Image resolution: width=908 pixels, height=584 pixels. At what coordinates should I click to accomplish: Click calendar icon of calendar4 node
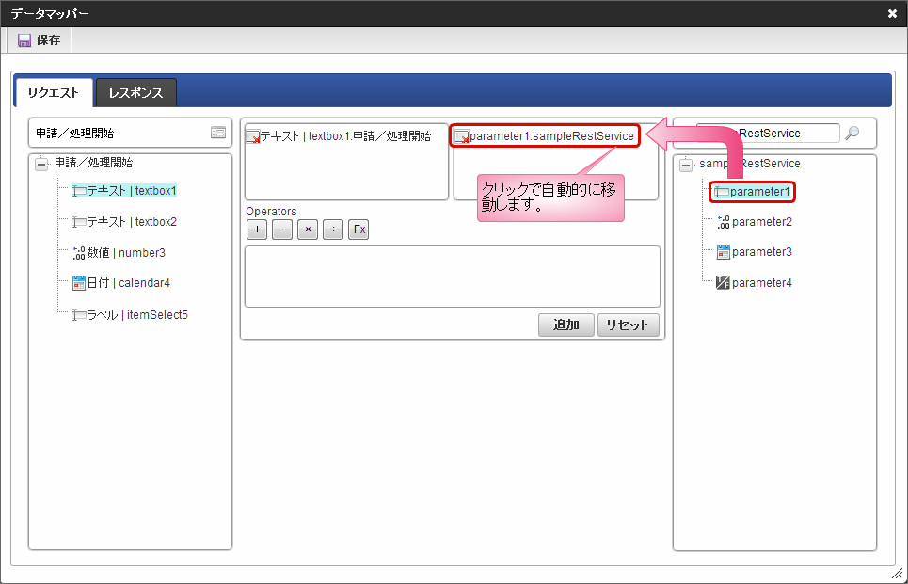click(79, 283)
